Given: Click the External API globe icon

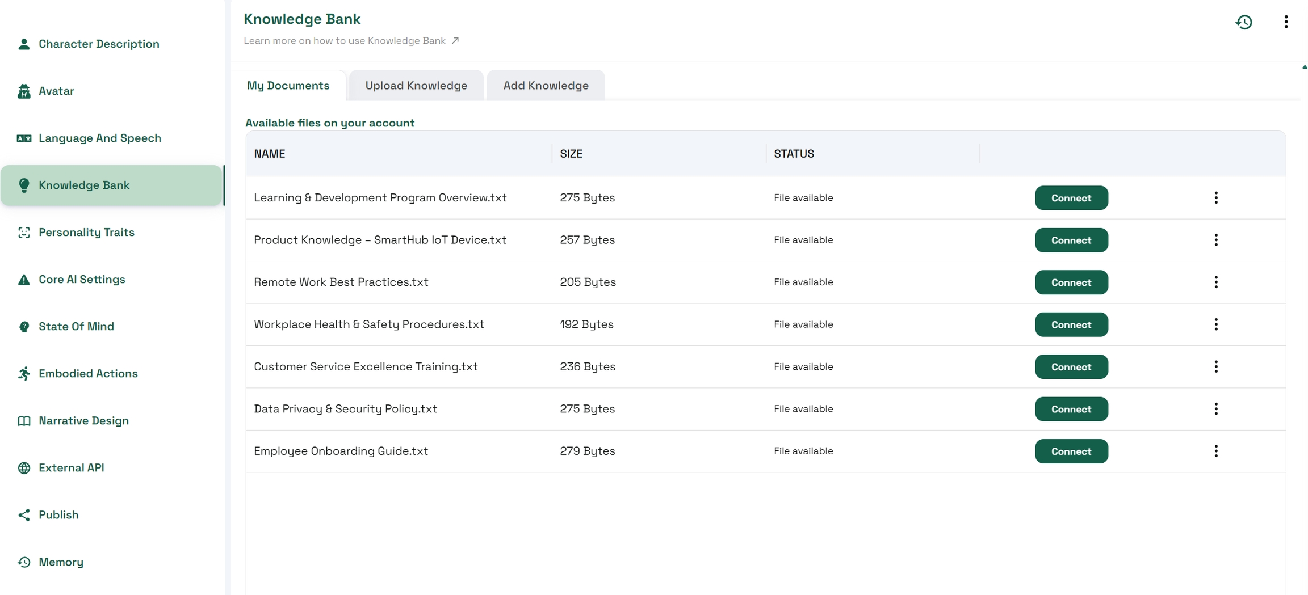Looking at the screenshot, I should pos(24,468).
